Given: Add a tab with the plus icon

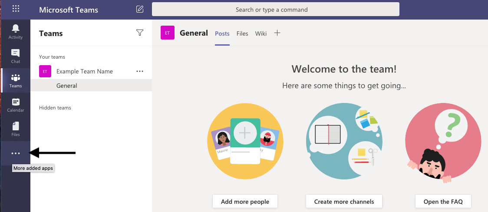Looking at the screenshot, I should [277, 33].
